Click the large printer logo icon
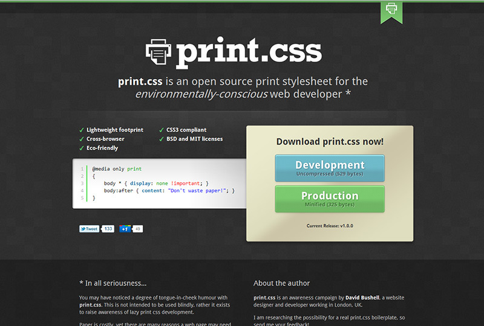 [x=159, y=52]
